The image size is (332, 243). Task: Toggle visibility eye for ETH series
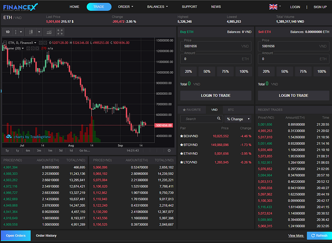pos(41,43)
